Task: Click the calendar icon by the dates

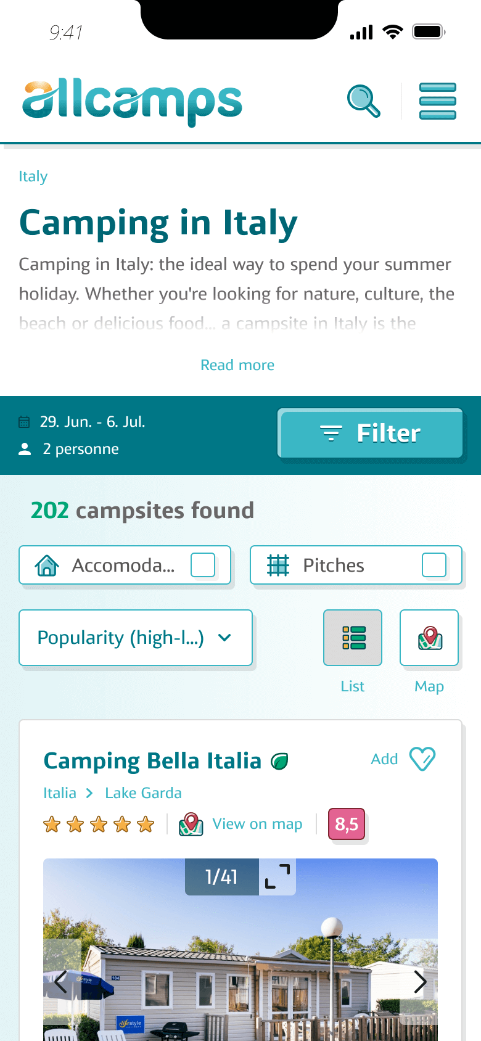Action: click(25, 422)
